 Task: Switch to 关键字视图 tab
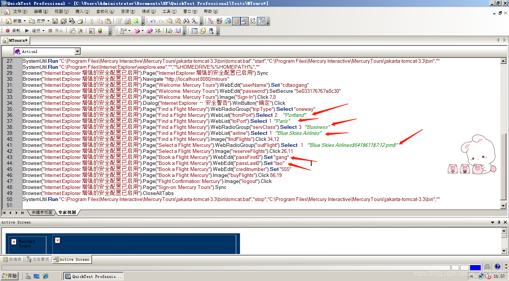[x=41, y=213]
